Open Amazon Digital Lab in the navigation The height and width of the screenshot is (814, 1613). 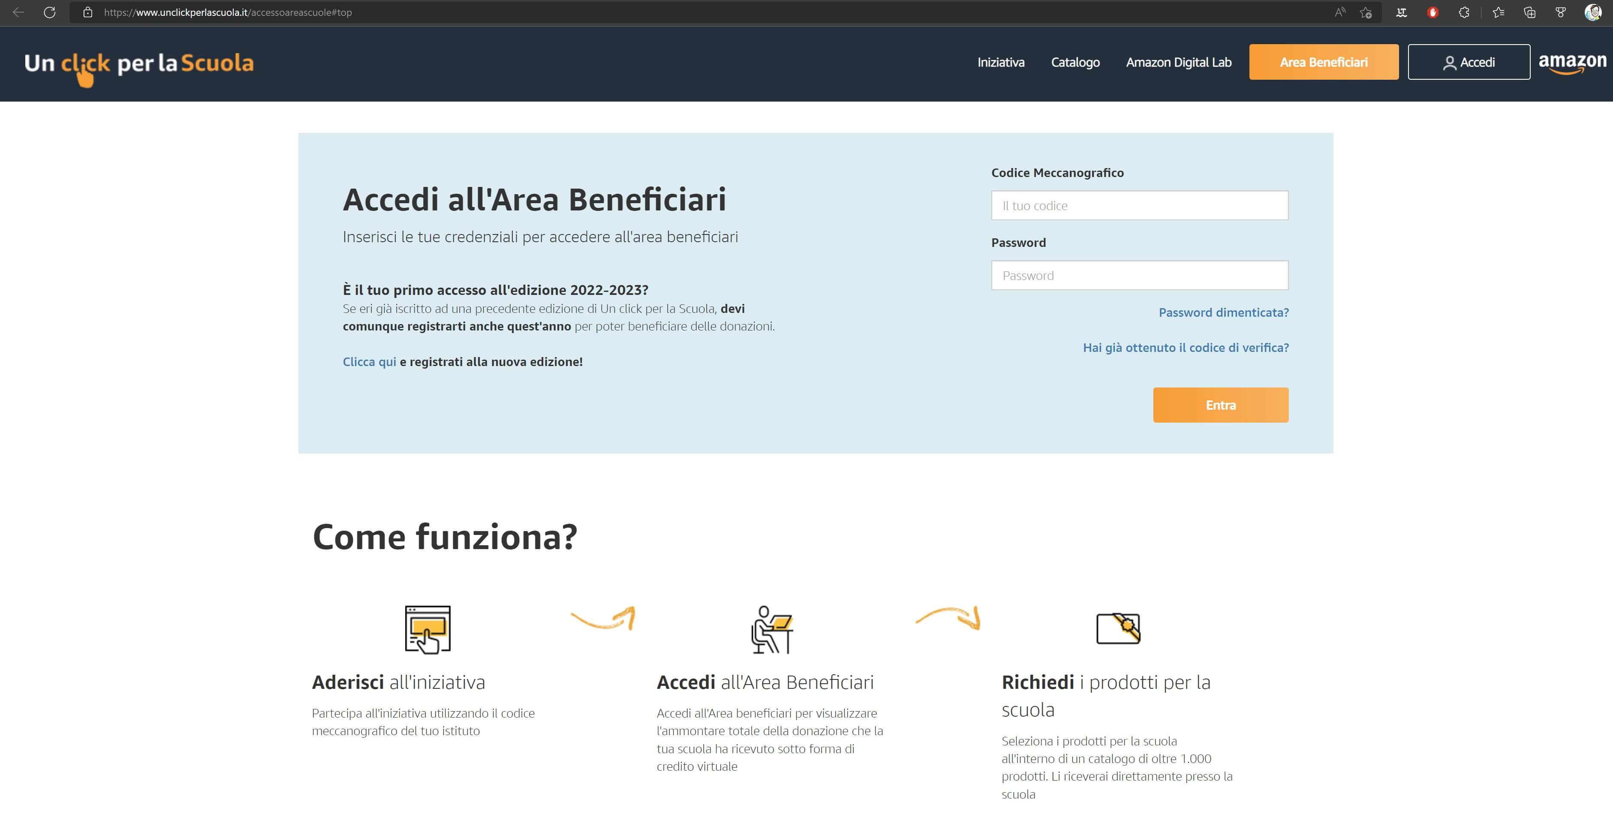(x=1178, y=62)
